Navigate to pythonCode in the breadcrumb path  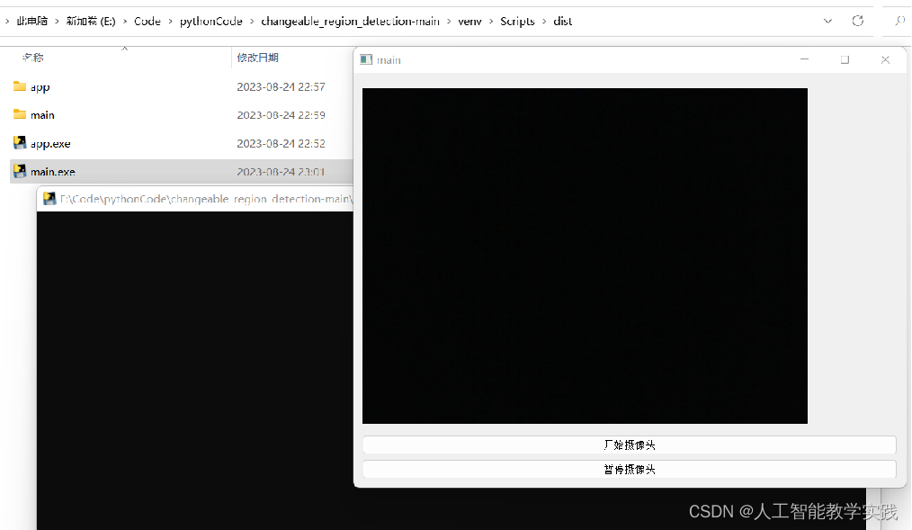[210, 21]
